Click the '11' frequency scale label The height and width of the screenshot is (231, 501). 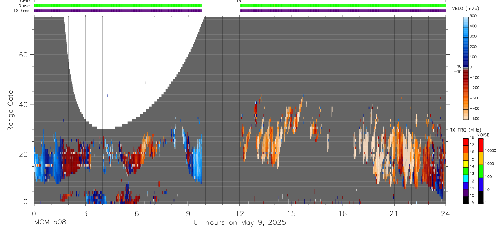pyautogui.click(x=472, y=188)
